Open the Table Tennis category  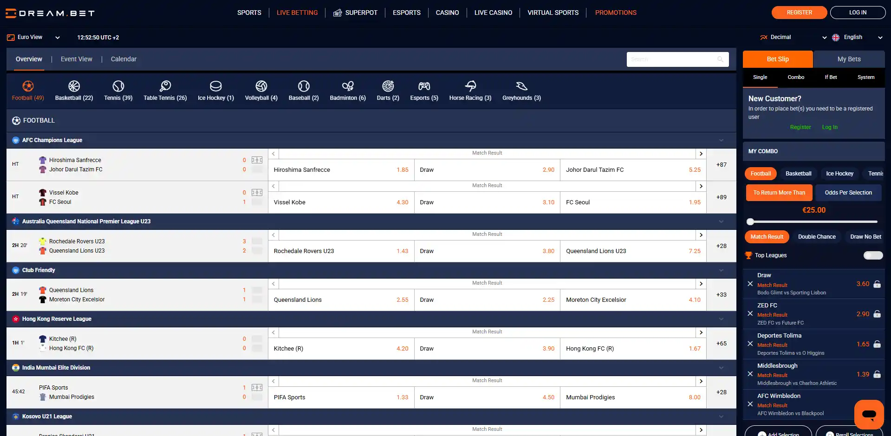(165, 91)
